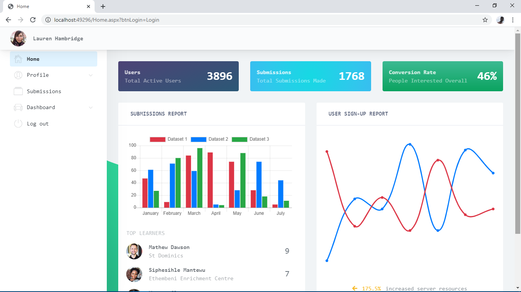Click the browser back arrow
Viewport: 521px width, 292px height.
pos(8,20)
